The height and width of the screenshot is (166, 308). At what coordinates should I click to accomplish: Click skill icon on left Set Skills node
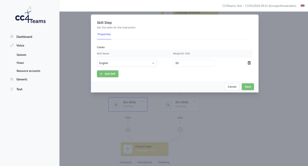point(116,105)
